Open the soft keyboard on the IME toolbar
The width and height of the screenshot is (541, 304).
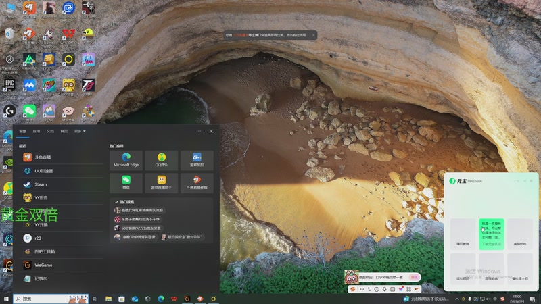[x=392, y=290]
